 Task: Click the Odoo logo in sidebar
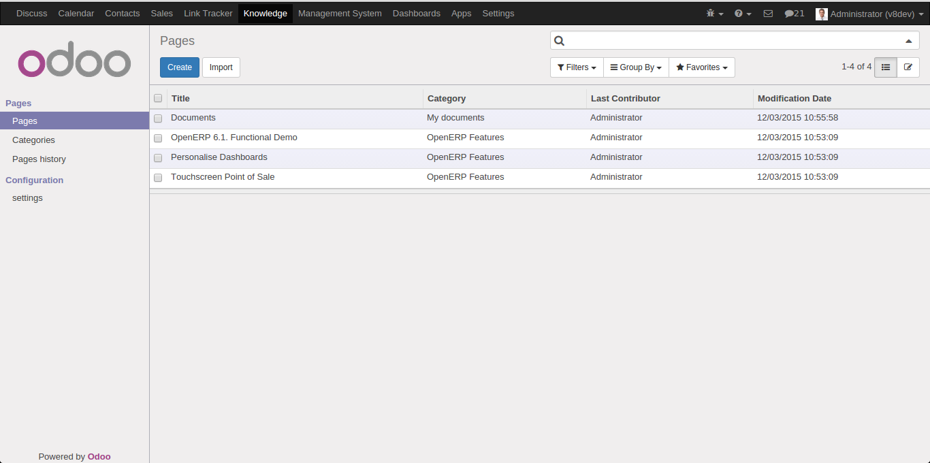click(74, 63)
